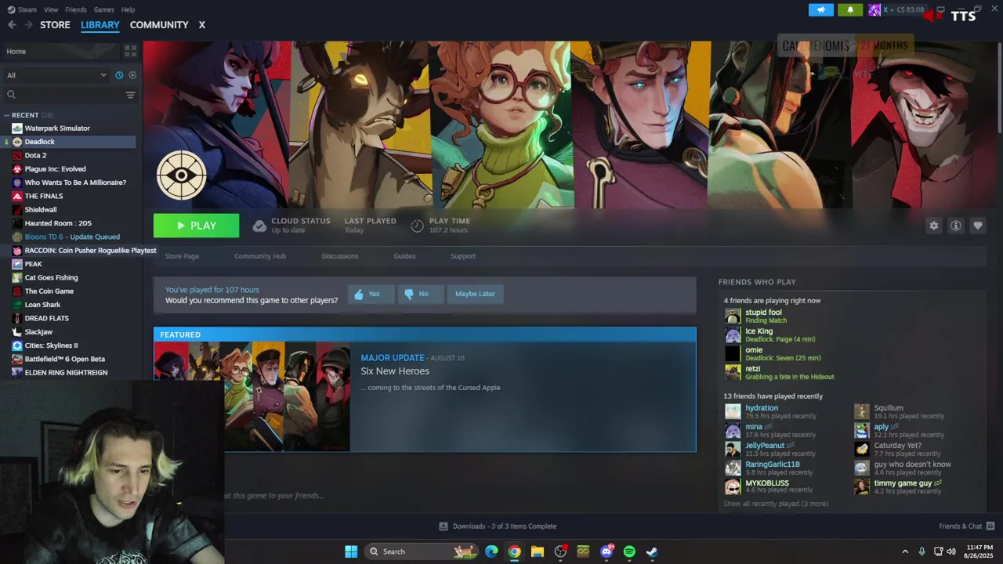Viewport: 1003px width, 564px height.
Task: Open the All games filter dropdown
Action: click(x=56, y=75)
